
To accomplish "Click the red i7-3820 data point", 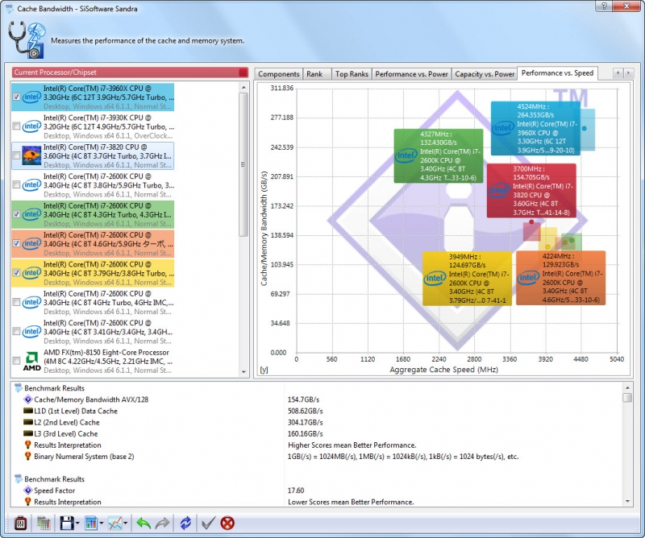I will pos(531,221).
